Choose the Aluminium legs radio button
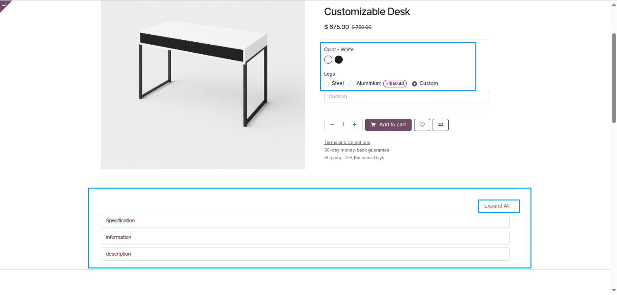 tap(352, 84)
